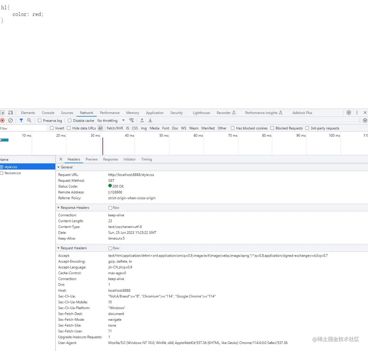Image resolution: width=368 pixels, height=351 pixels.
Task: Check Has blocked cookies checkbox
Action: tap(233, 128)
